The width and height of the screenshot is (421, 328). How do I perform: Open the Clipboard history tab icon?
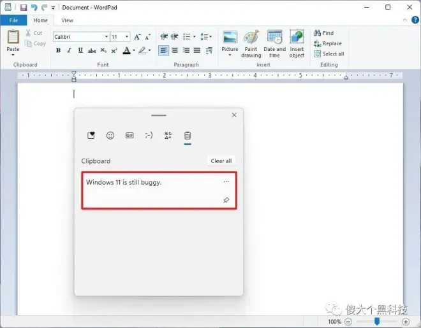tap(188, 135)
